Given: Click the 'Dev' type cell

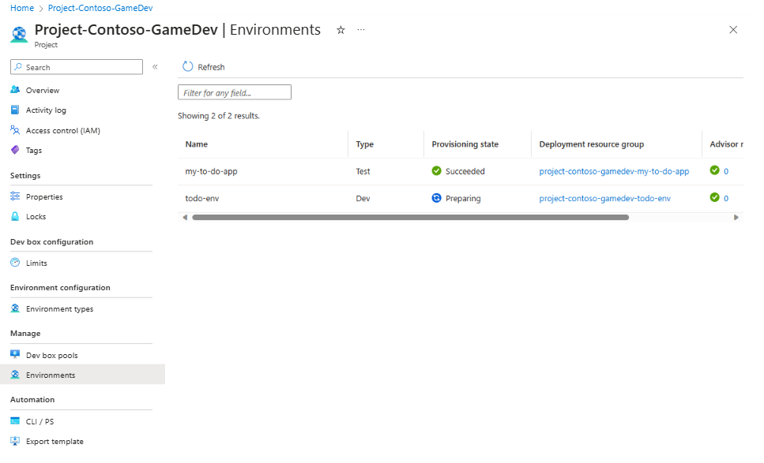Looking at the screenshot, I should [x=363, y=199].
